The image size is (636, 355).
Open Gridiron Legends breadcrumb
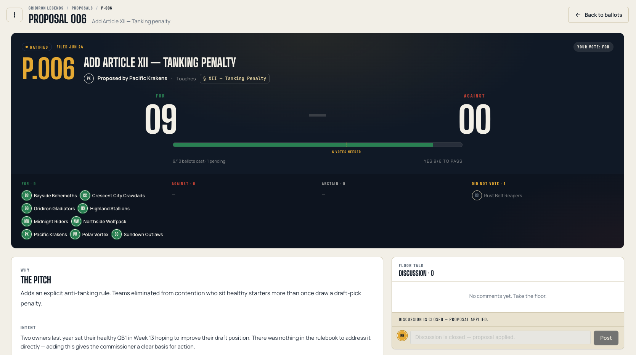(x=46, y=8)
